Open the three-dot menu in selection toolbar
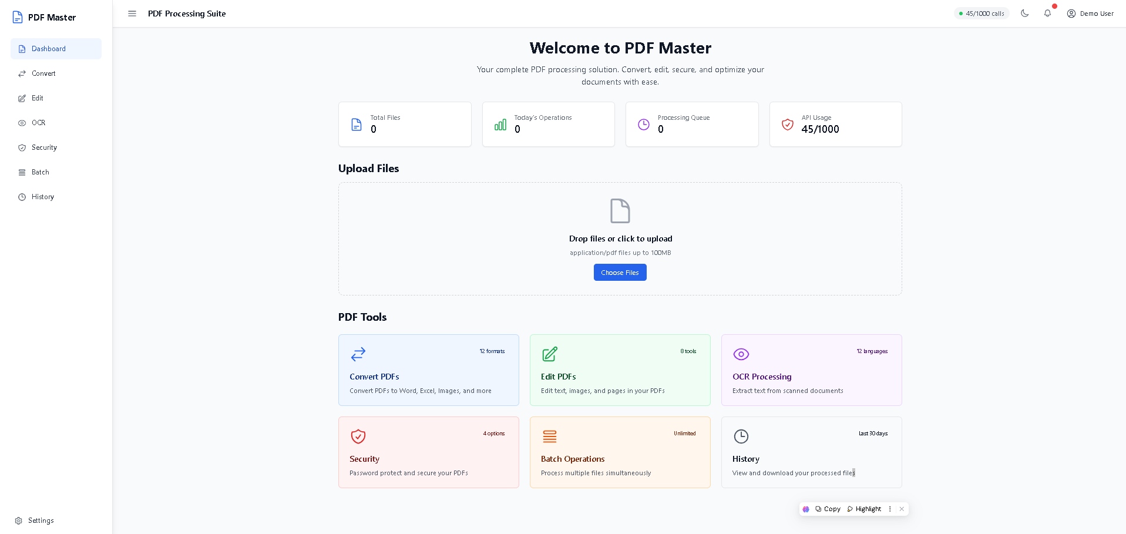The image size is (1126, 534). pyautogui.click(x=890, y=509)
